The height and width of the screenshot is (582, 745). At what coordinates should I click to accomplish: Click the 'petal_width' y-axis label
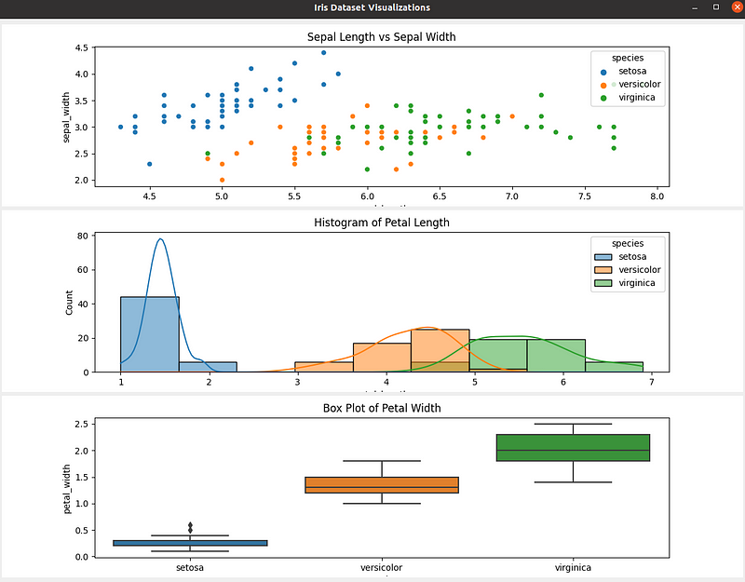pyautogui.click(x=66, y=489)
